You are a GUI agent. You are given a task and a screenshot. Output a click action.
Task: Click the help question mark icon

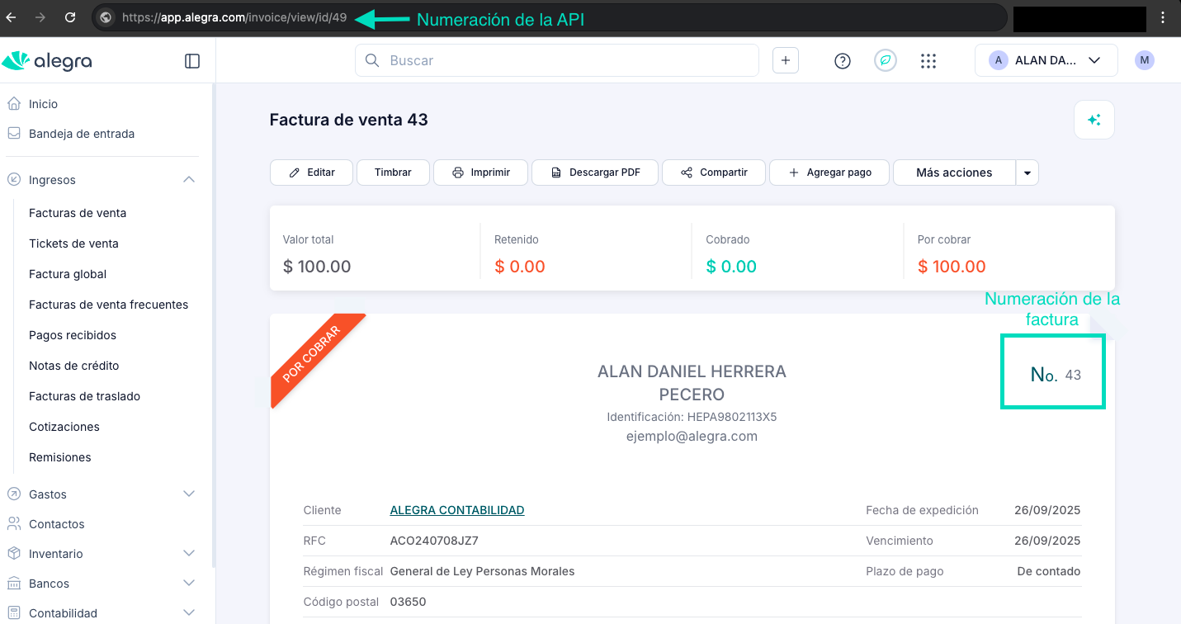pyautogui.click(x=842, y=60)
